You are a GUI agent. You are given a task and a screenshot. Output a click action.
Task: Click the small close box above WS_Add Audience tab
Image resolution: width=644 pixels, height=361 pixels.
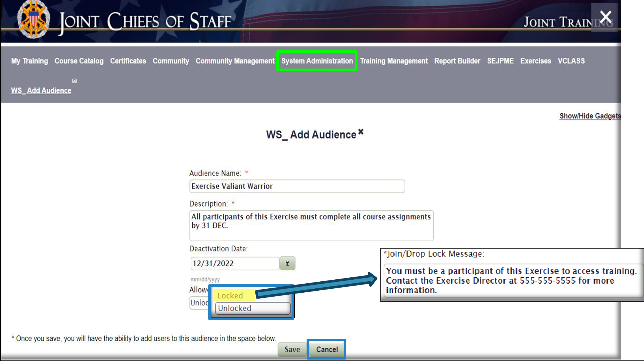point(74,81)
